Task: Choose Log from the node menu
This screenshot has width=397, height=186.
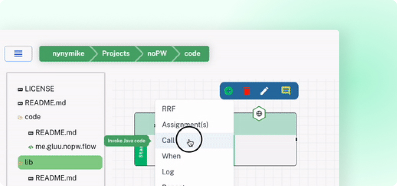Action: point(168,172)
